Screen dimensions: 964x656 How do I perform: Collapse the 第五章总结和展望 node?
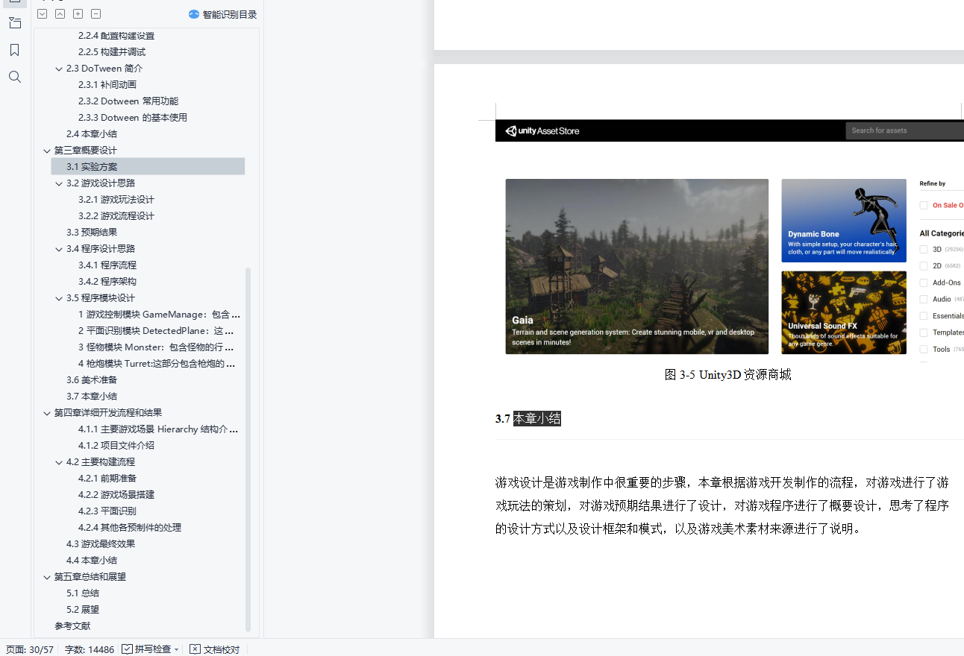[x=47, y=577]
